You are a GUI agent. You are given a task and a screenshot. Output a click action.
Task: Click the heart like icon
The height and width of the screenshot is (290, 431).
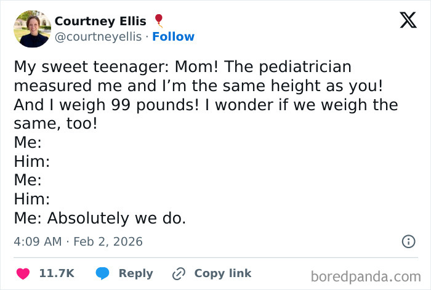(23, 273)
